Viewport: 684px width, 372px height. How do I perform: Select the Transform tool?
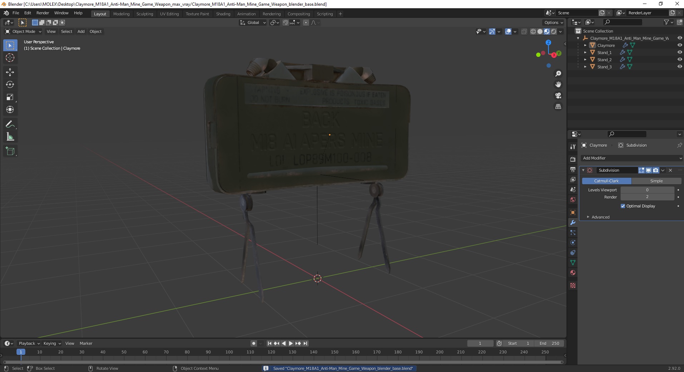pos(10,110)
